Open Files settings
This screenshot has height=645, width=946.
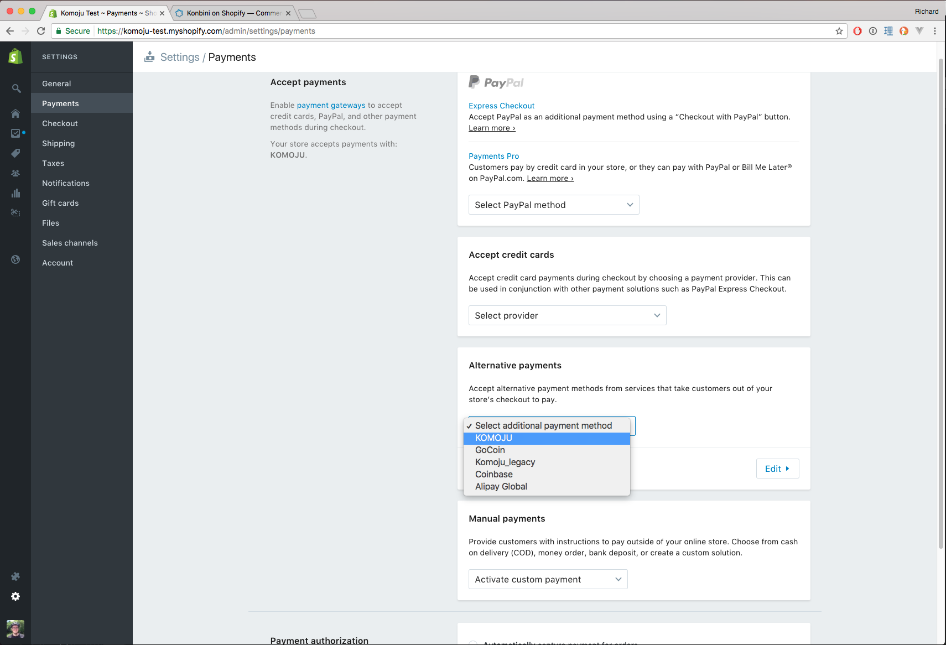point(82,223)
